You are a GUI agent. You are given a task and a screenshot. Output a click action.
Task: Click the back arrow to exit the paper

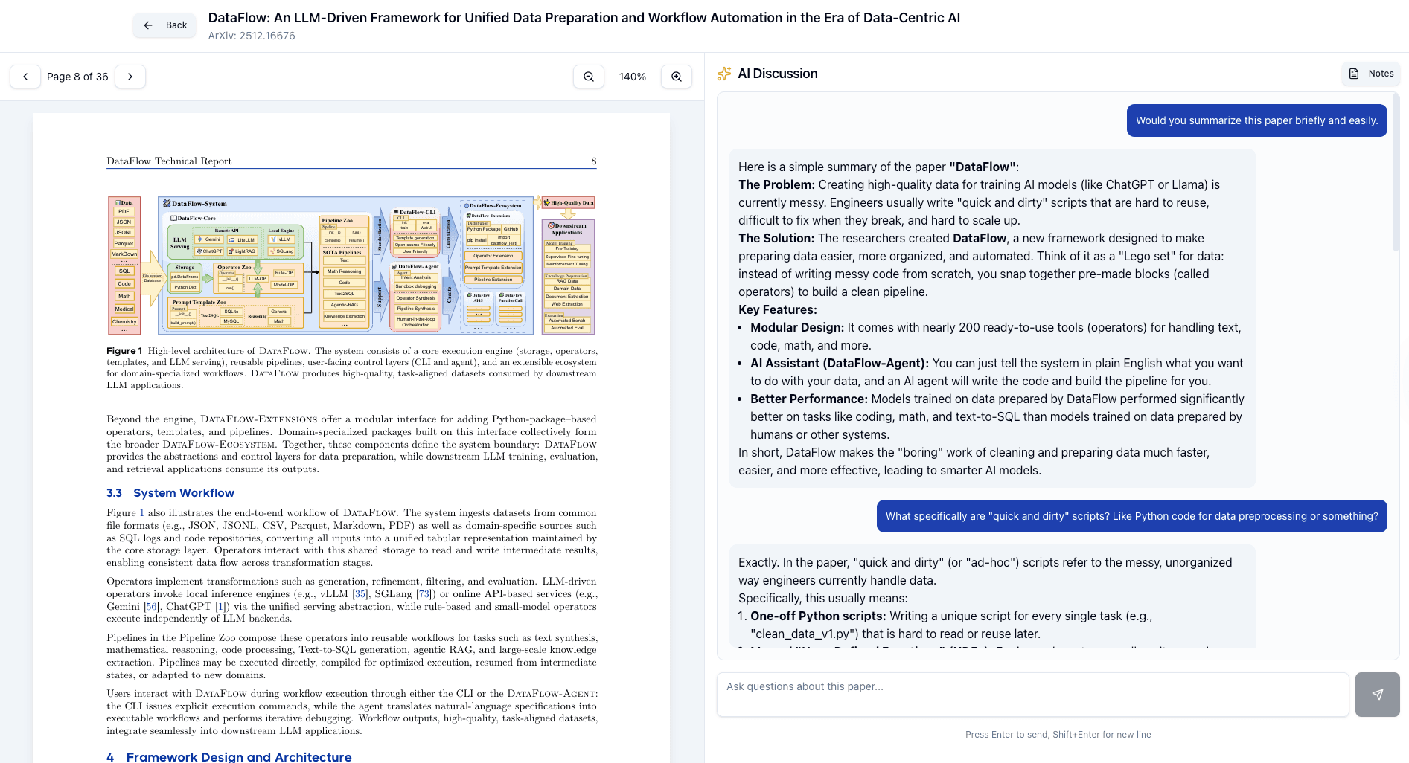tap(147, 25)
